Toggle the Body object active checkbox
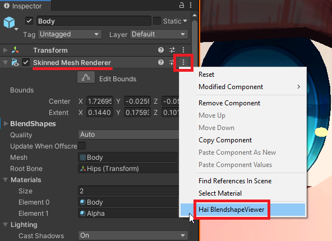The image size is (332, 241). pos(29,21)
